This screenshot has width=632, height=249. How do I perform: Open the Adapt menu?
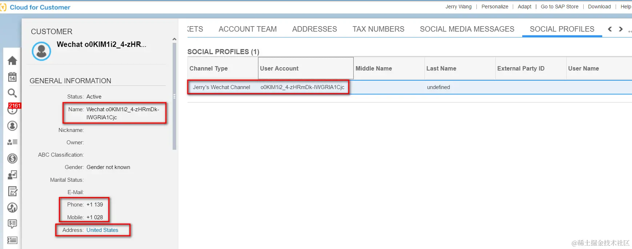(524, 7)
